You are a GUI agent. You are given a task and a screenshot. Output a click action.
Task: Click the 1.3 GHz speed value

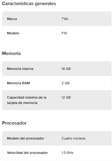[67, 153]
